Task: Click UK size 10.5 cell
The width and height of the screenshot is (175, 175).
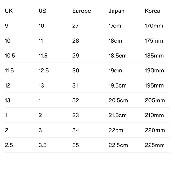Action: (10, 56)
